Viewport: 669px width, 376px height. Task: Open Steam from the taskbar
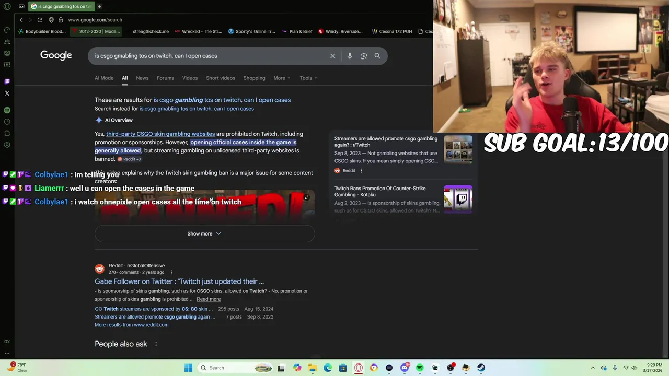481,368
